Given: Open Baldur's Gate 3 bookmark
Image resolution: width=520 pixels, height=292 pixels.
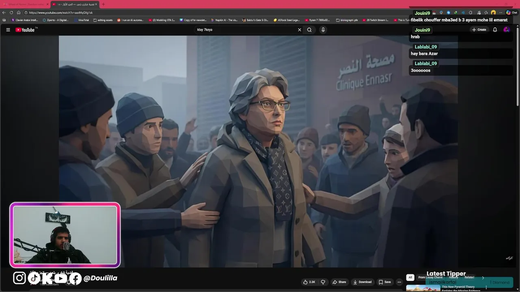Looking at the screenshot, I should point(255,20).
